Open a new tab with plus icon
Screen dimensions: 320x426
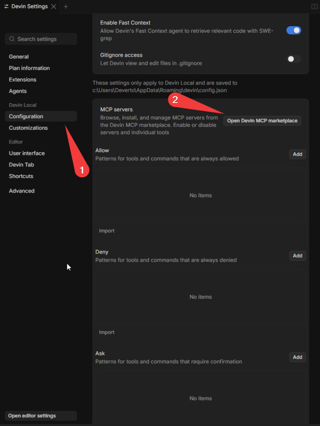coord(66,7)
